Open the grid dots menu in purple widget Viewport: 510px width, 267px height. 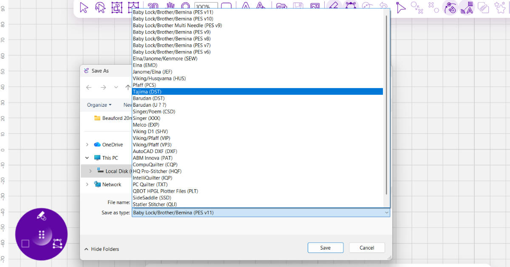tap(41, 234)
